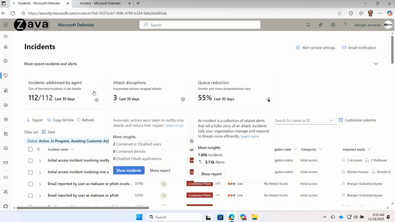Open the Settings gear in header
Screen dimensions: 395x222
click(333, 25)
